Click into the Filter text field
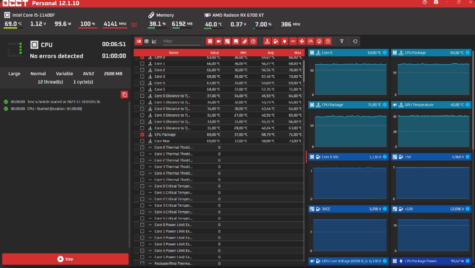 pos(182,41)
